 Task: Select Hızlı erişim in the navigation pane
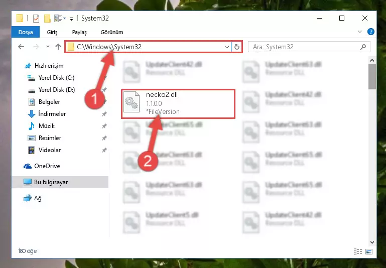click(x=49, y=66)
